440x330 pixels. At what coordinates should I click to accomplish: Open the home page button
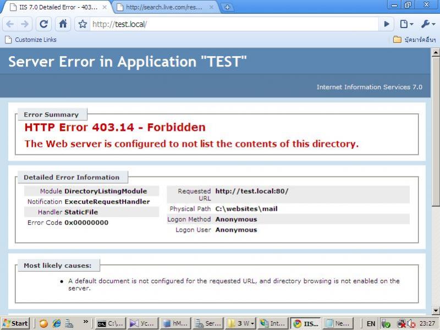[x=63, y=24]
